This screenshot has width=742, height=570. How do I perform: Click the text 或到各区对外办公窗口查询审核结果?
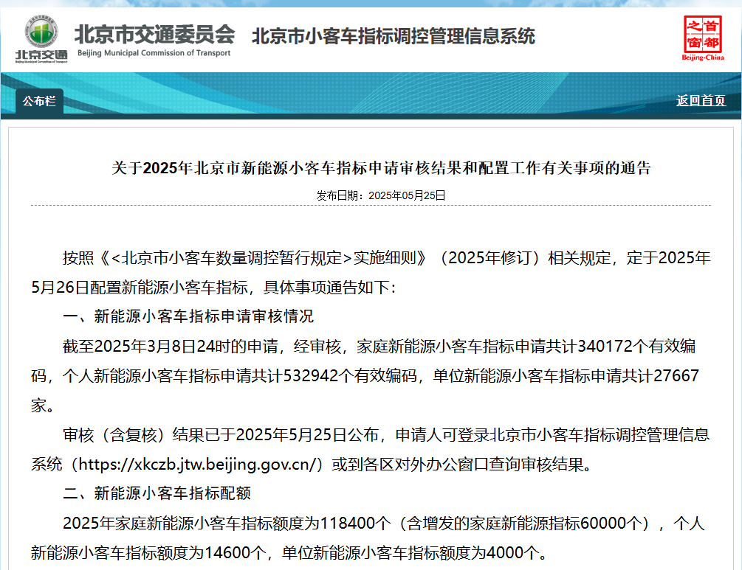[457, 464]
